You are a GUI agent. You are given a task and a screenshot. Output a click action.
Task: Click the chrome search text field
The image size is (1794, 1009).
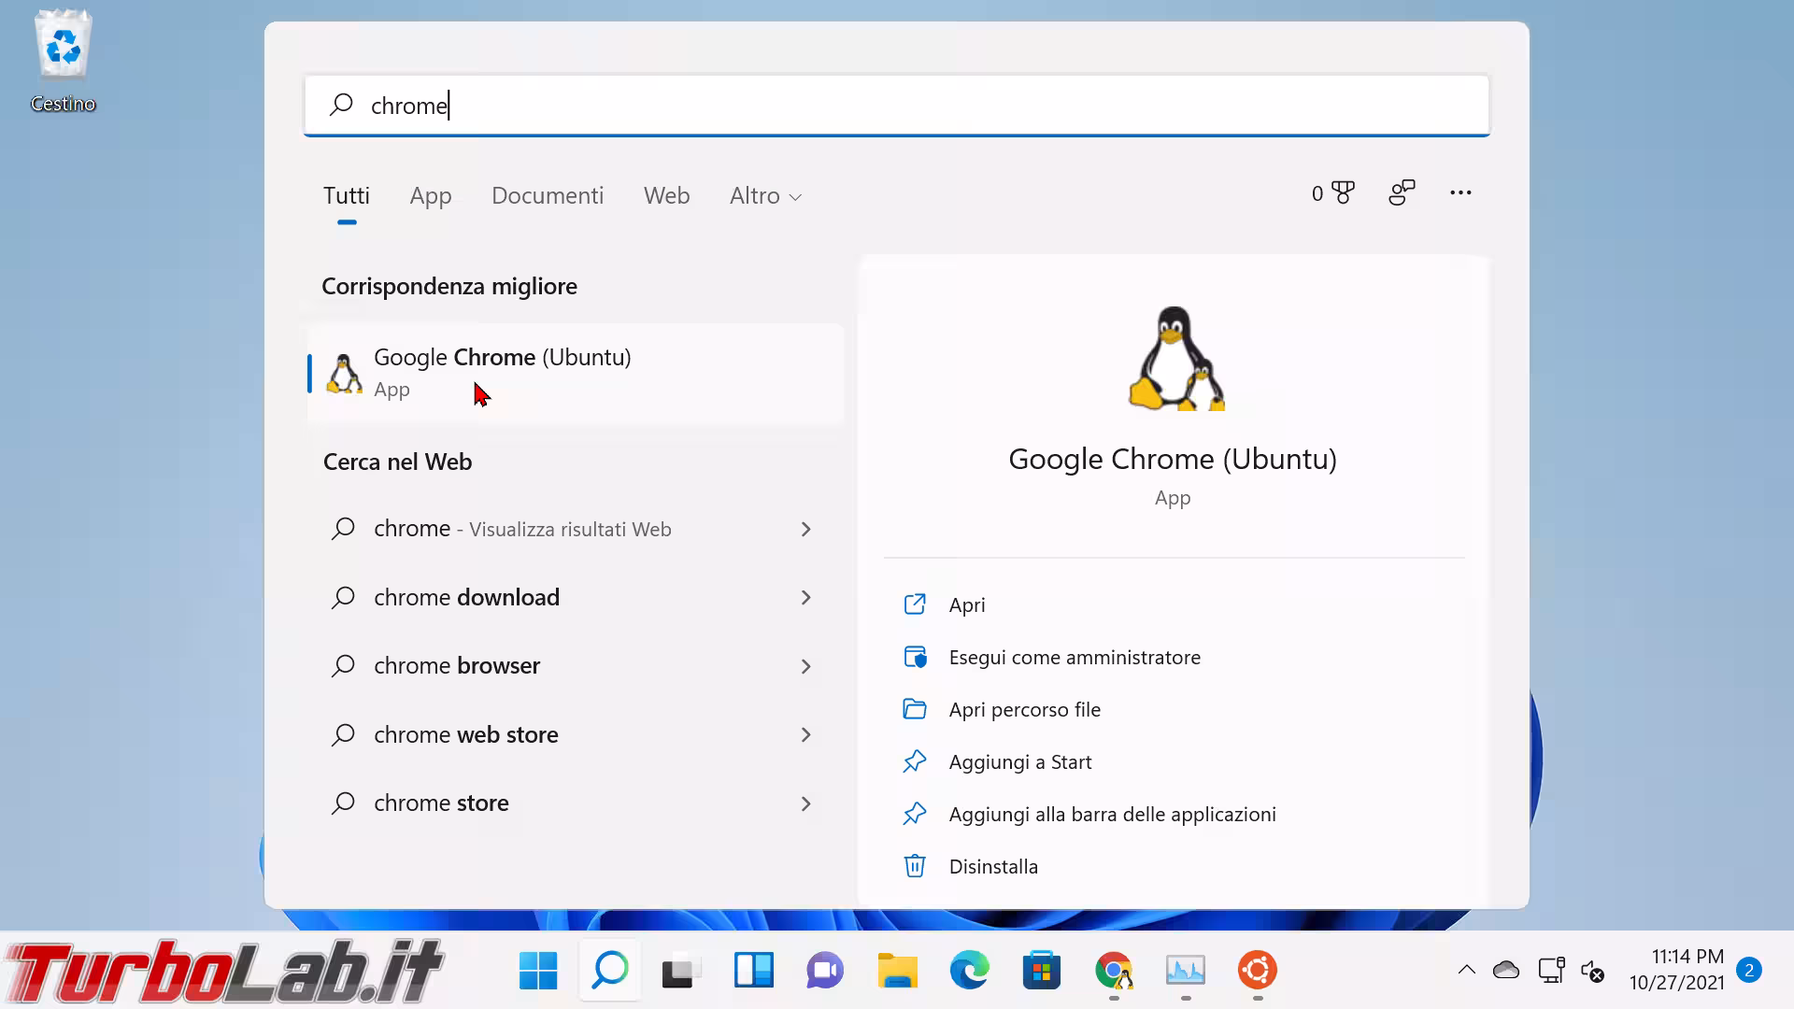897,106
